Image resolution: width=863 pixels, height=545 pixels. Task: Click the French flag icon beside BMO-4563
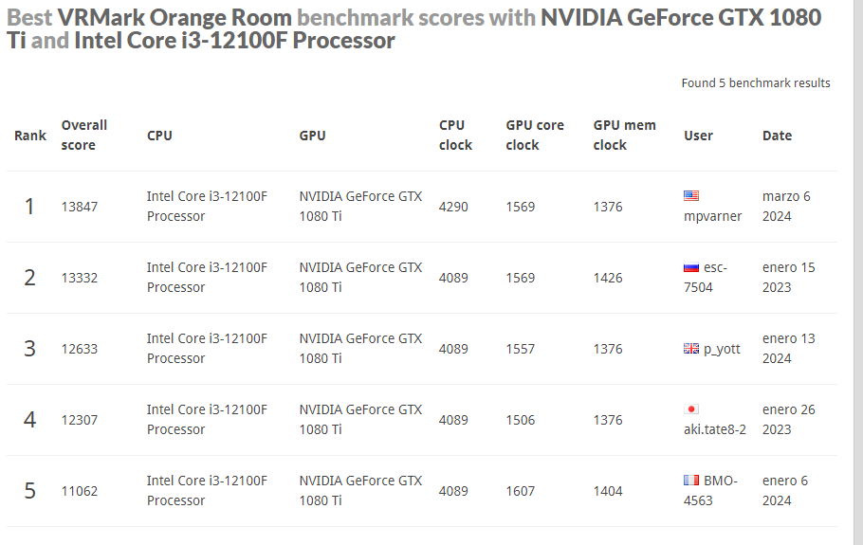point(691,481)
